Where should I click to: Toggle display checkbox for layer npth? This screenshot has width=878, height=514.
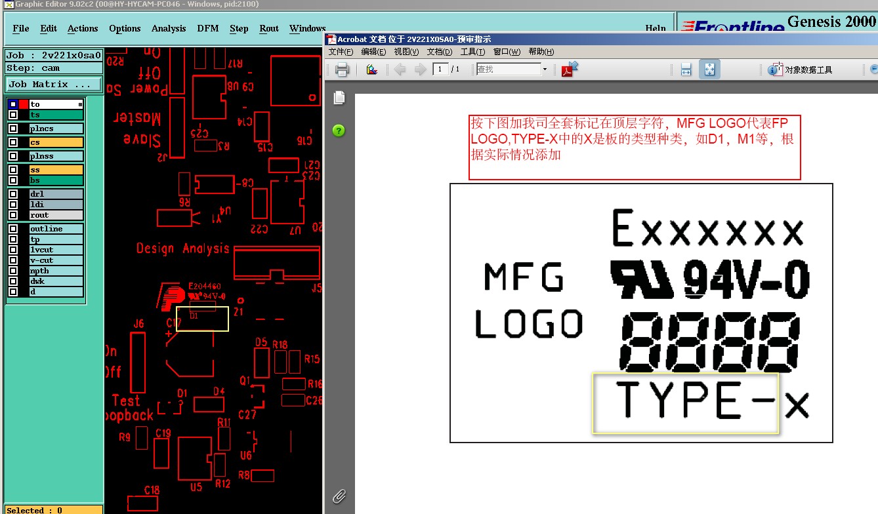click(13, 271)
